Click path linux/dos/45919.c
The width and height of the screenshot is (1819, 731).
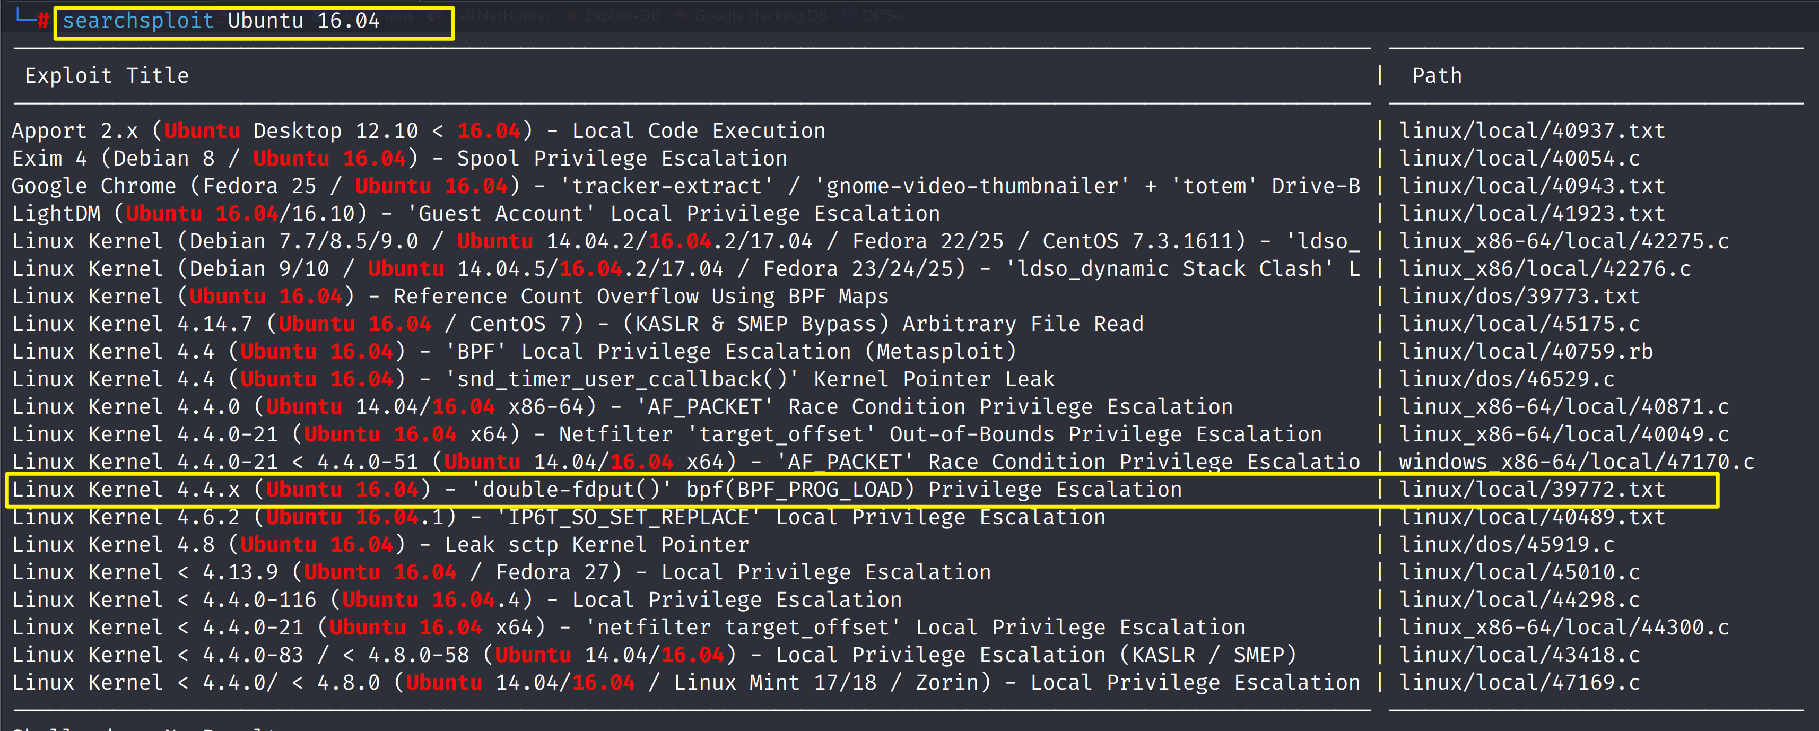[x=1506, y=544]
